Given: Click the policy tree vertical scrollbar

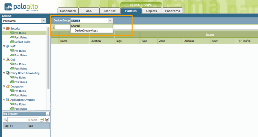Looking at the screenshot, I should (x=48, y=58).
